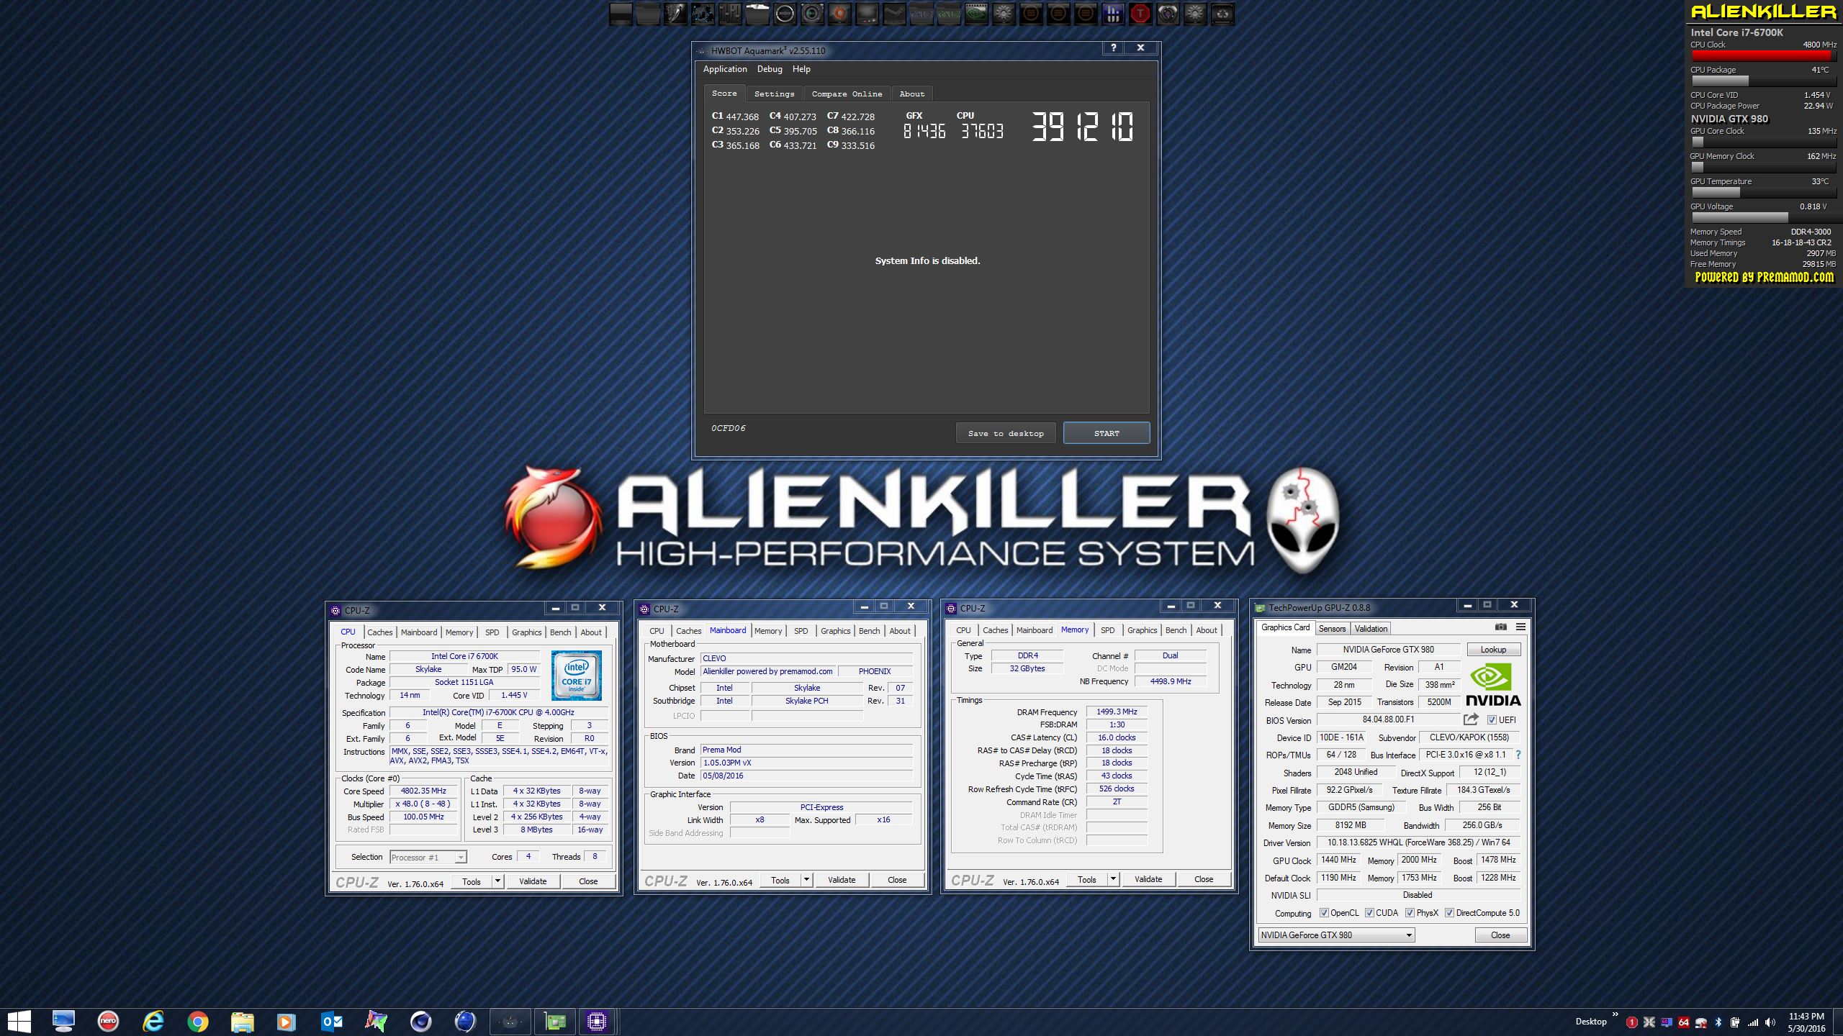Expand the Desktop toolbar chevron on the taskbar
Viewport: 1843px width, 1036px height.
1616,1016
